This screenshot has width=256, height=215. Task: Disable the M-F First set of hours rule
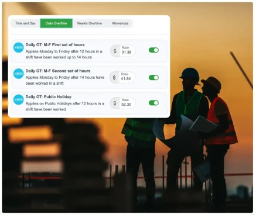[153, 50]
